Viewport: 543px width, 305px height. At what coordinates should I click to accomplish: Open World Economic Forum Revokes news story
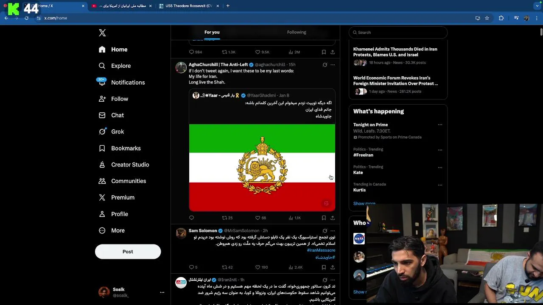[x=398, y=84]
